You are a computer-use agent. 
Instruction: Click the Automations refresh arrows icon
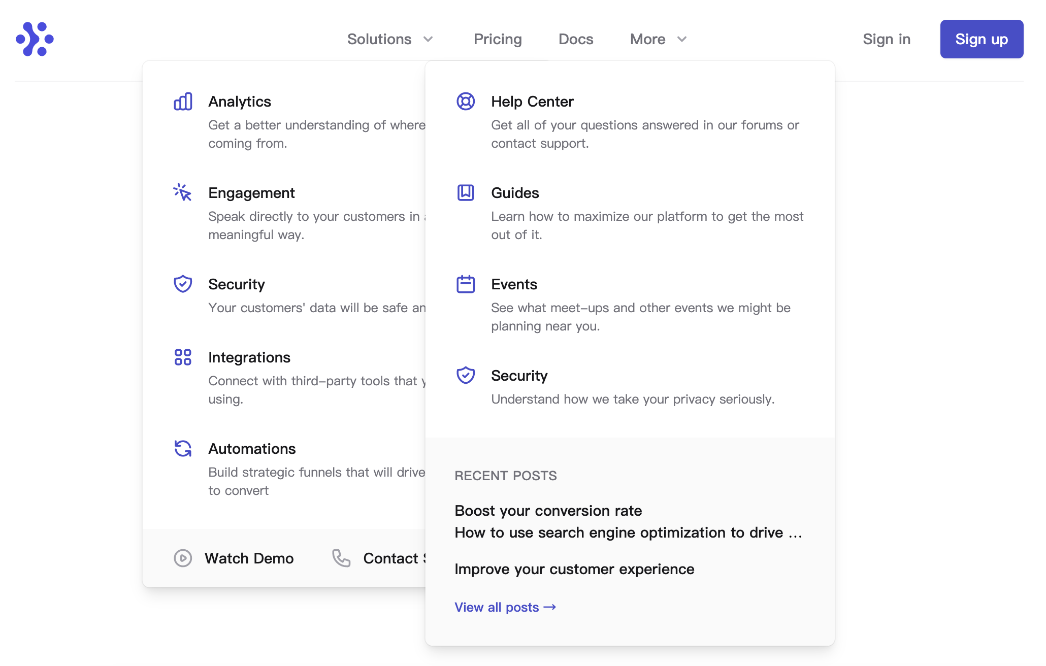pos(183,448)
